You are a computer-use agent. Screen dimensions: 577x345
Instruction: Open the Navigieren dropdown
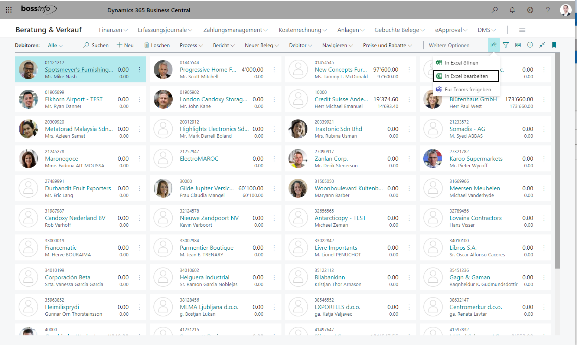point(337,45)
